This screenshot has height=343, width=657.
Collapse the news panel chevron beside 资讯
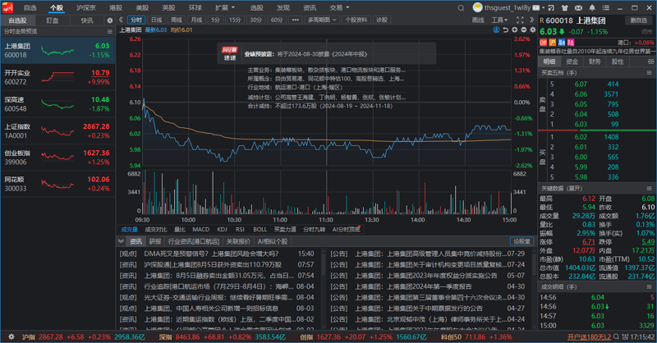[x=121, y=241]
